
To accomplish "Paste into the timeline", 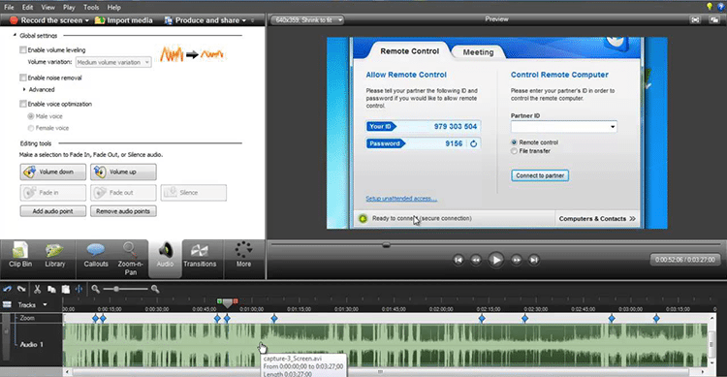I will point(65,289).
